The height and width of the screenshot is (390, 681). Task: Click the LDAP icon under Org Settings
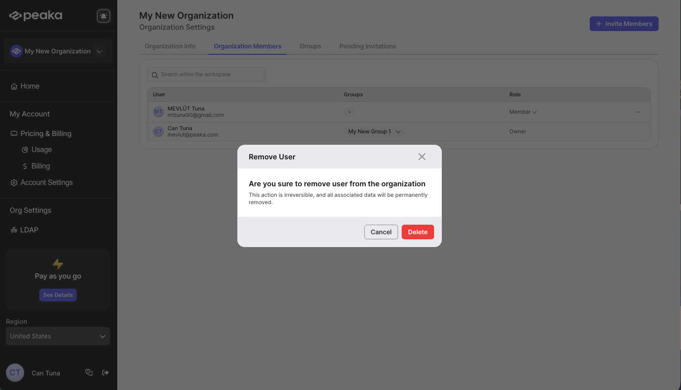click(x=13, y=230)
